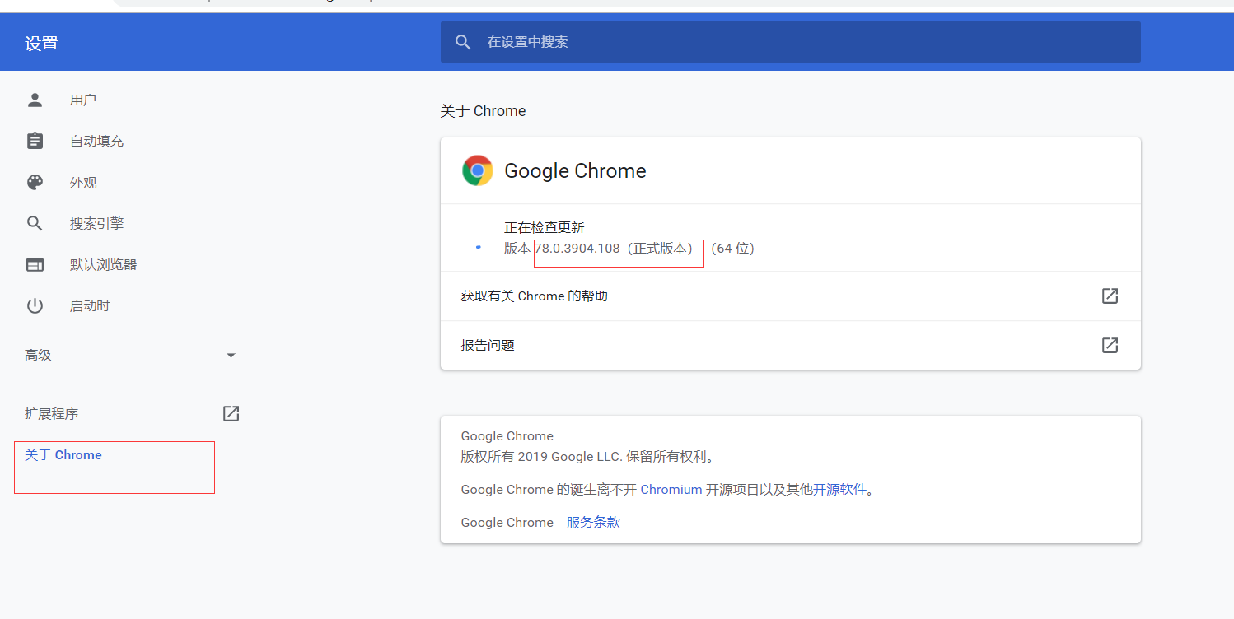1234x619 pixels.
Task: Click the 高级 label
Action: click(38, 355)
